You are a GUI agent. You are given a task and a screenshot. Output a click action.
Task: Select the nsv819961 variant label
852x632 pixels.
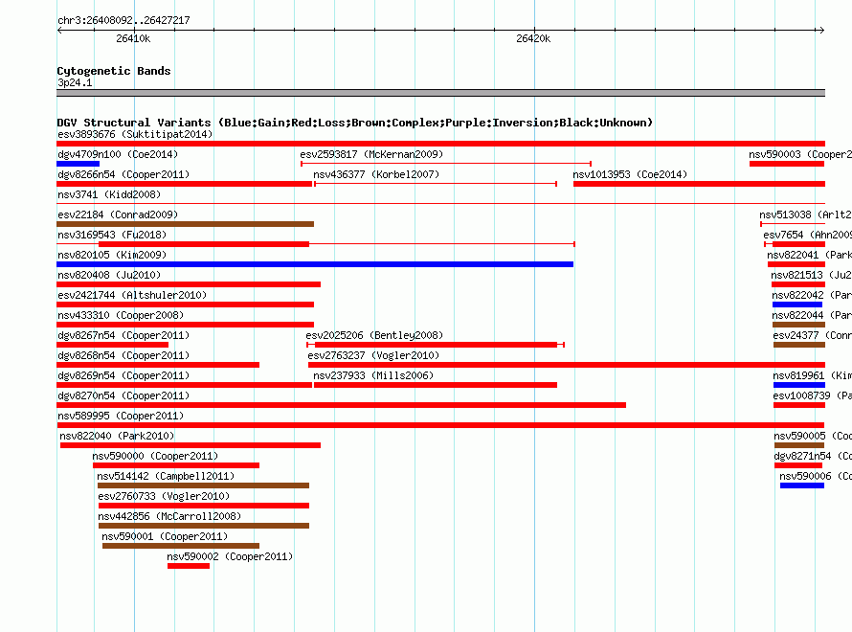(x=813, y=375)
